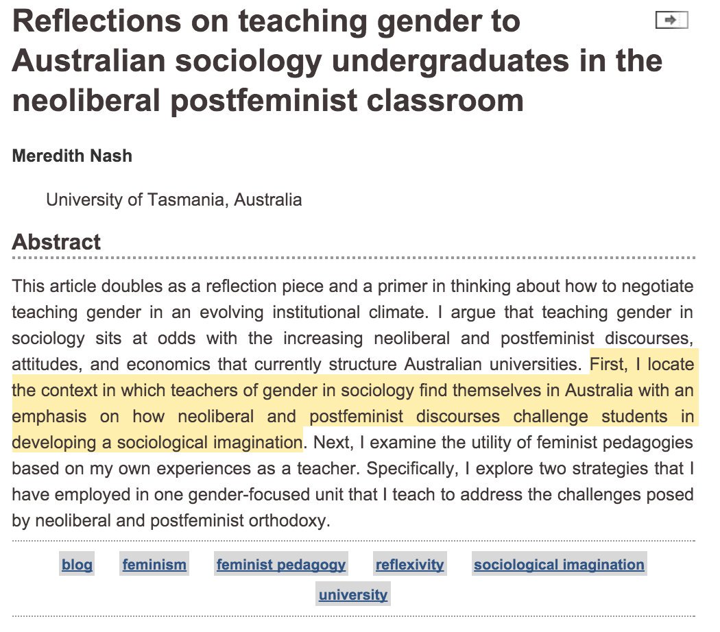Click "First, I locate" where highlighting begins
The image size is (720, 632).
click(x=642, y=364)
